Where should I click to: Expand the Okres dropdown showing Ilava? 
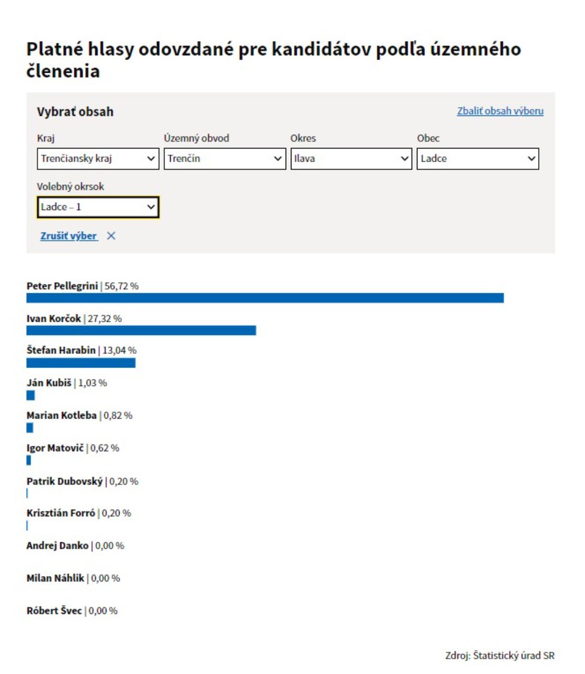[x=351, y=158]
